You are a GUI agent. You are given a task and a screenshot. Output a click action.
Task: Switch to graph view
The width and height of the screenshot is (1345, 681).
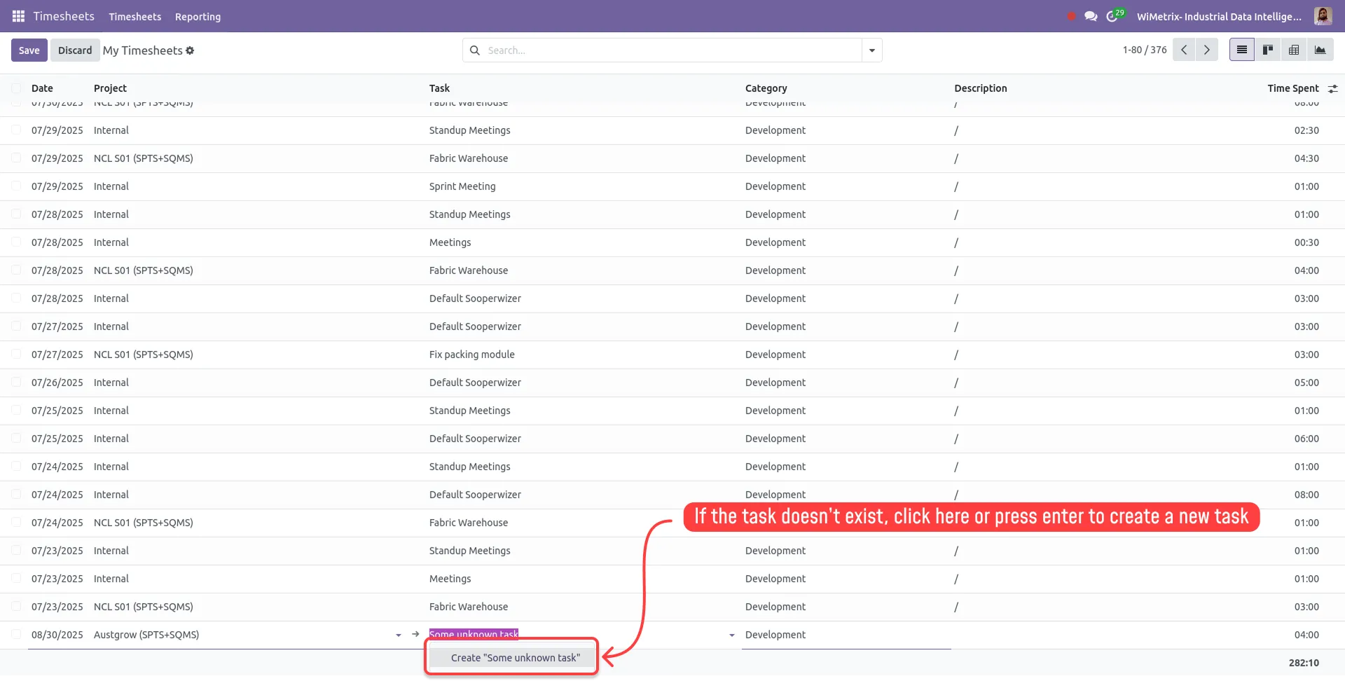click(1320, 50)
